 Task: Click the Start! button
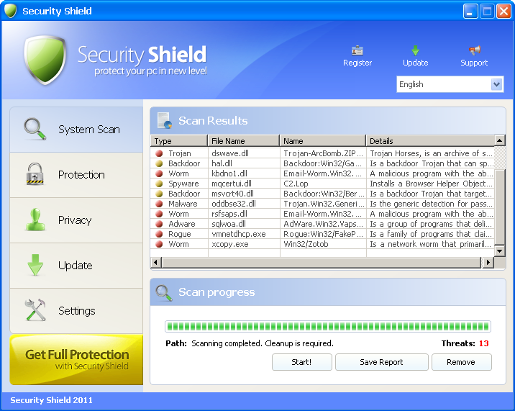302,362
